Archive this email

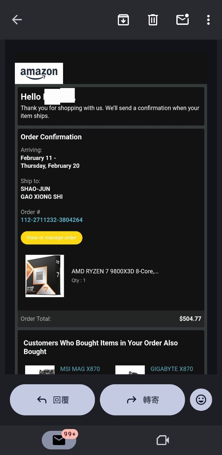[x=123, y=20]
